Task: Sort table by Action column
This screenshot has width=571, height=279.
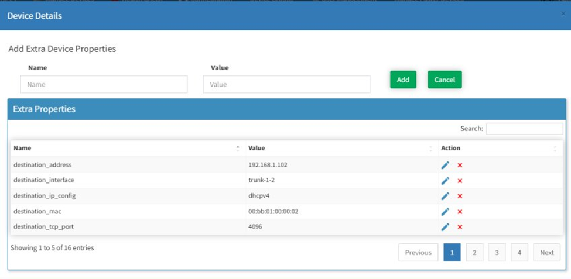Action: coord(498,148)
